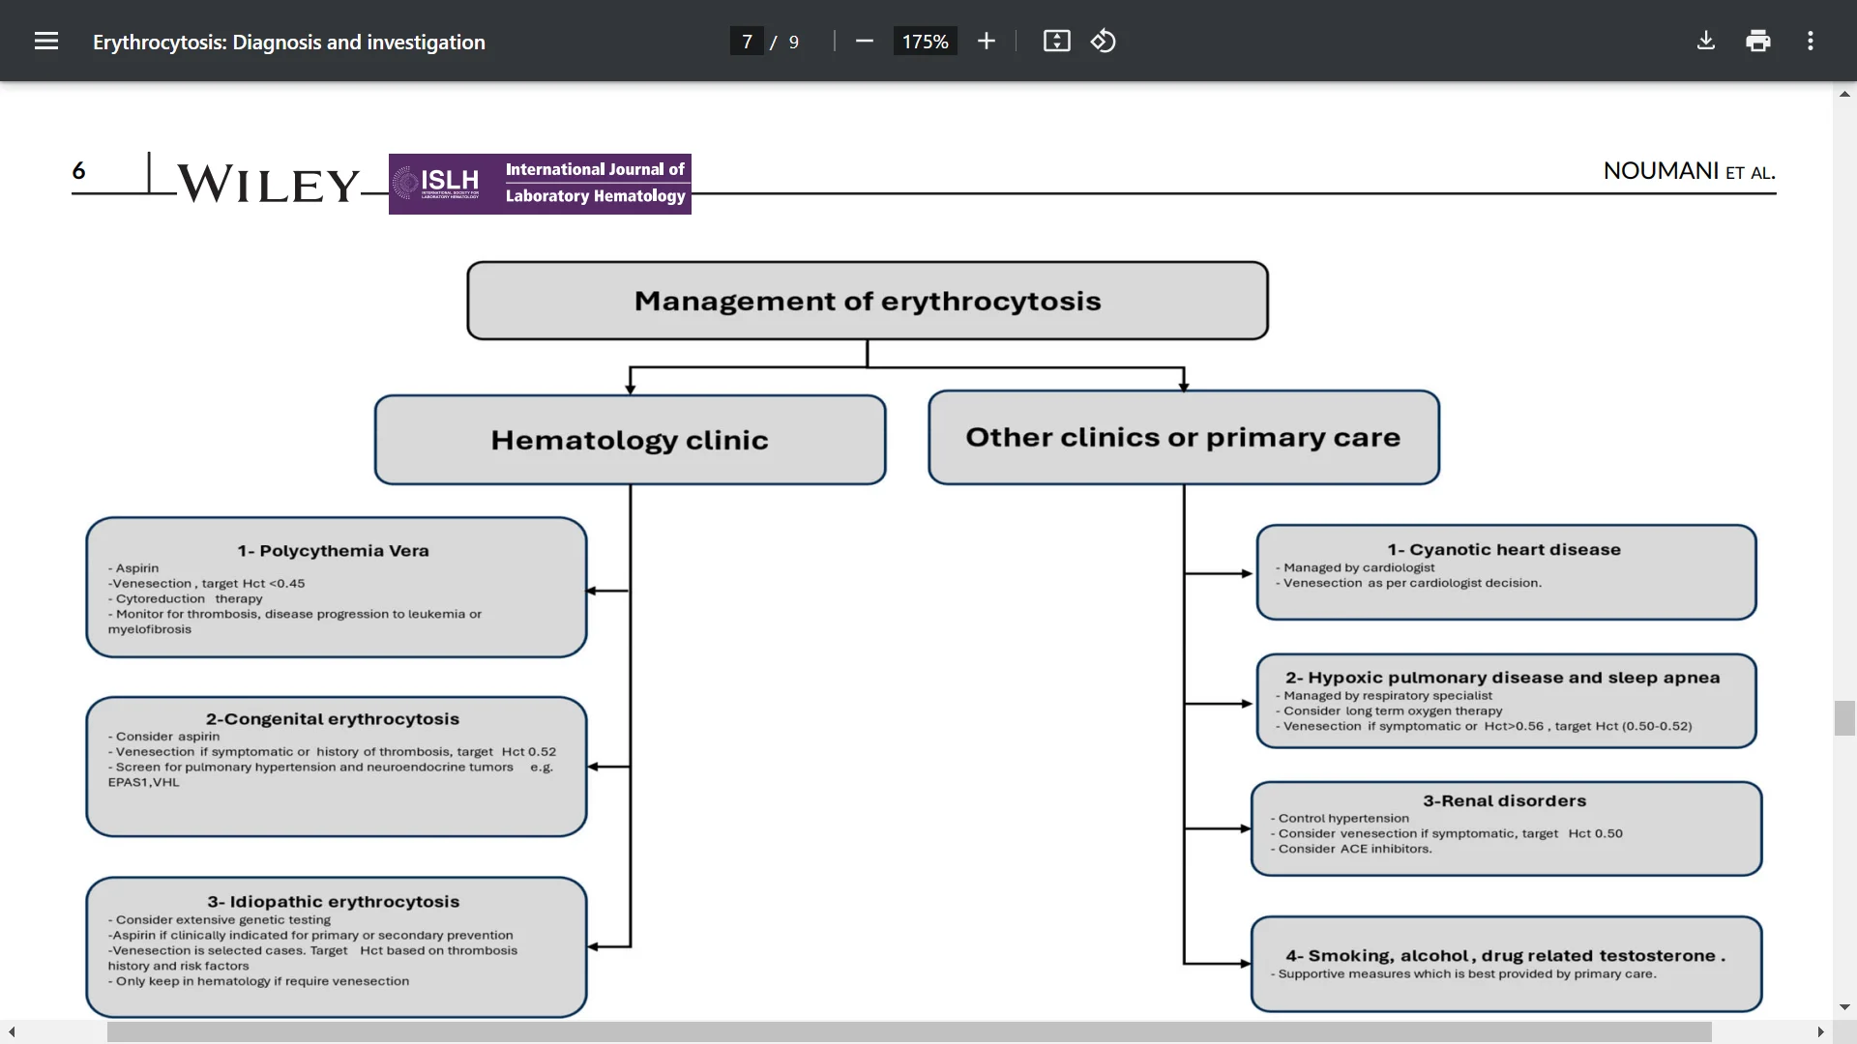This screenshot has width=1857, height=1044.
Task: Click the Hematology clinic box
Action: tap(631, 440)
